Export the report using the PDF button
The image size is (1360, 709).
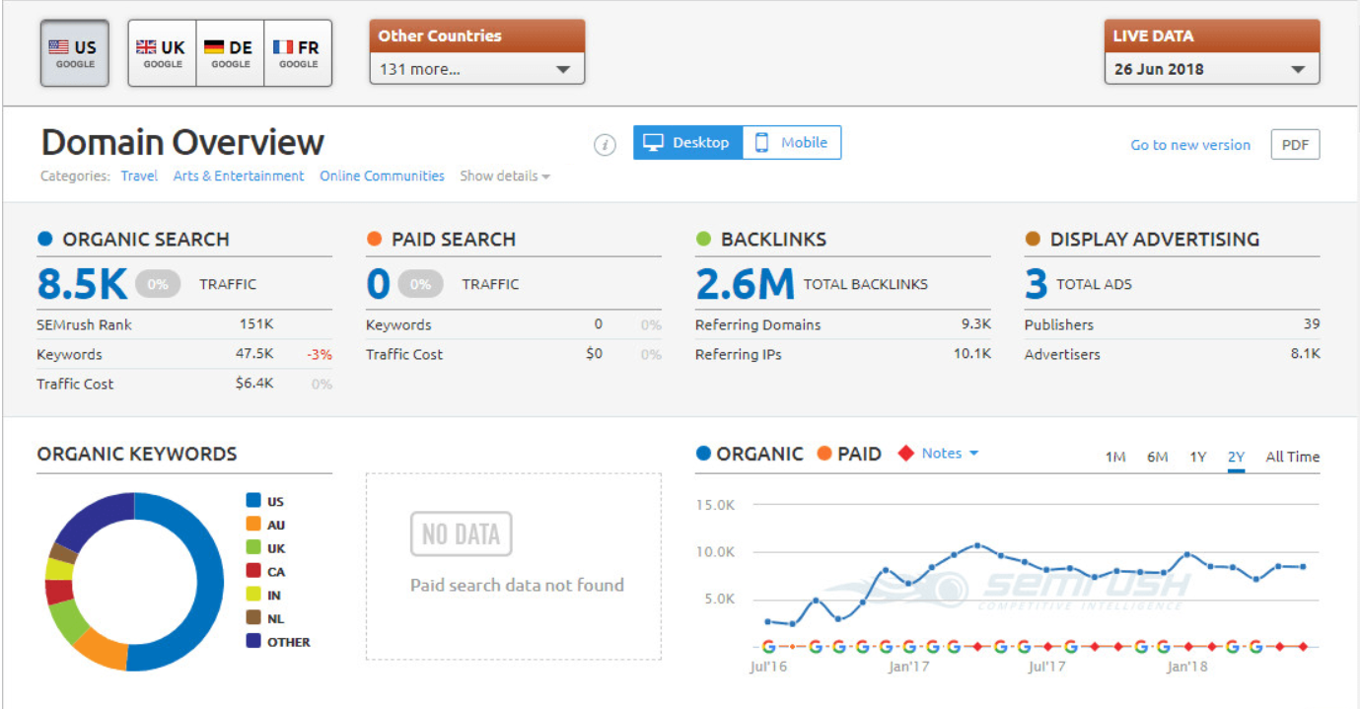[x=1295, y=144]
